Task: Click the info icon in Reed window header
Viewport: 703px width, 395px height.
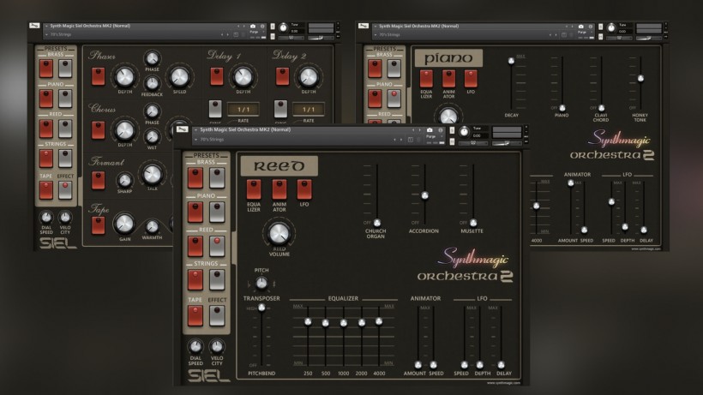Action: [441, 130]
